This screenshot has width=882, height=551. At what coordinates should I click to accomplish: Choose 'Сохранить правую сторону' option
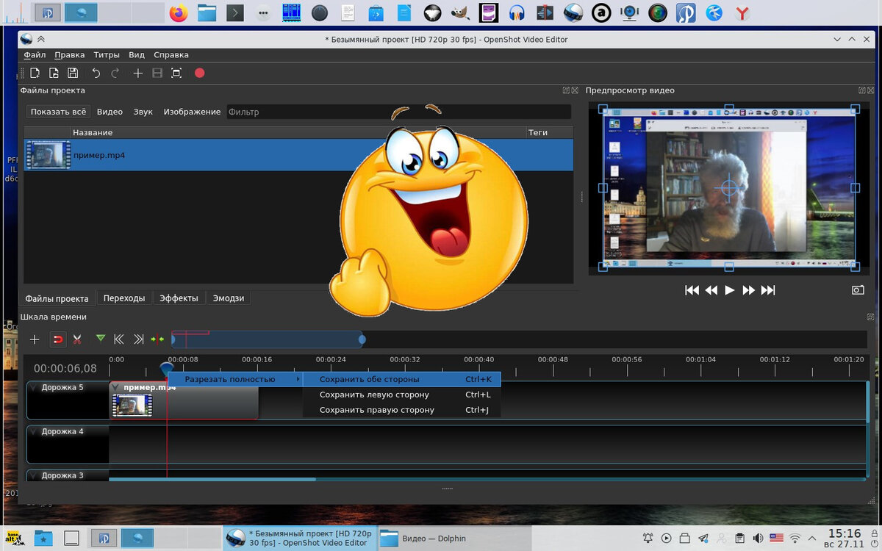402,410
